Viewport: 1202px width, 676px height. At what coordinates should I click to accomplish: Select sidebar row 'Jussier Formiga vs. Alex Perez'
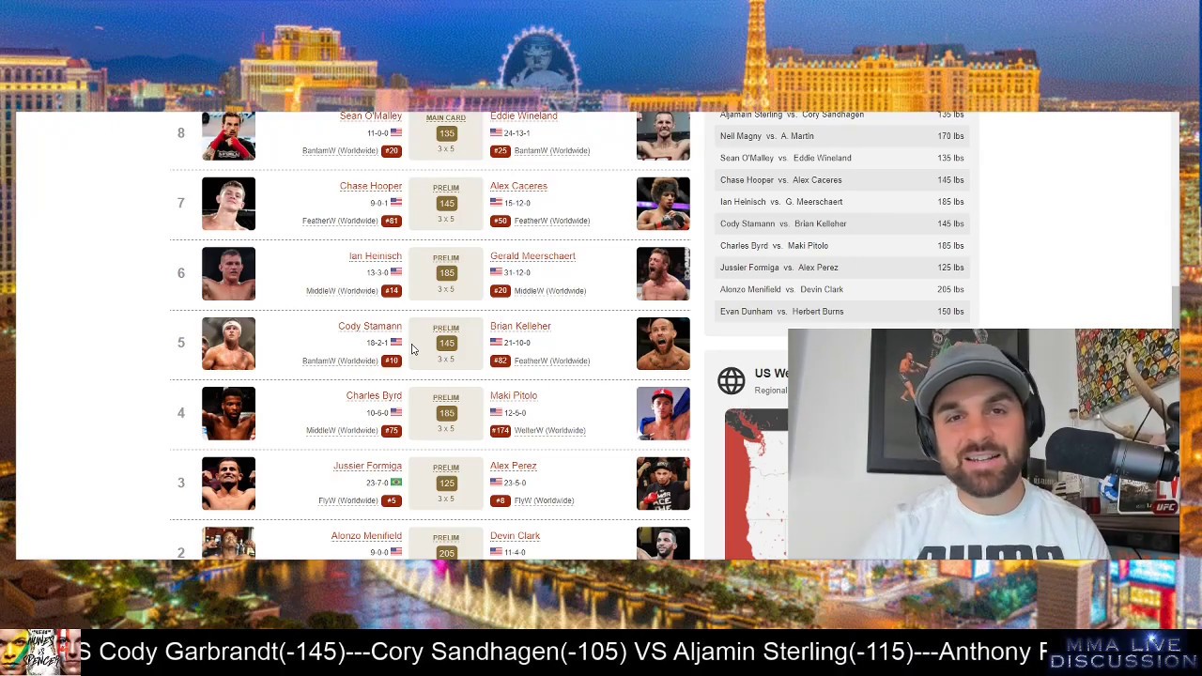click(841, 268)
